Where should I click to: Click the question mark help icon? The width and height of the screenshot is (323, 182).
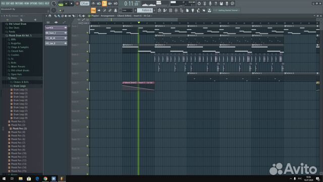[x=216, y=4]
